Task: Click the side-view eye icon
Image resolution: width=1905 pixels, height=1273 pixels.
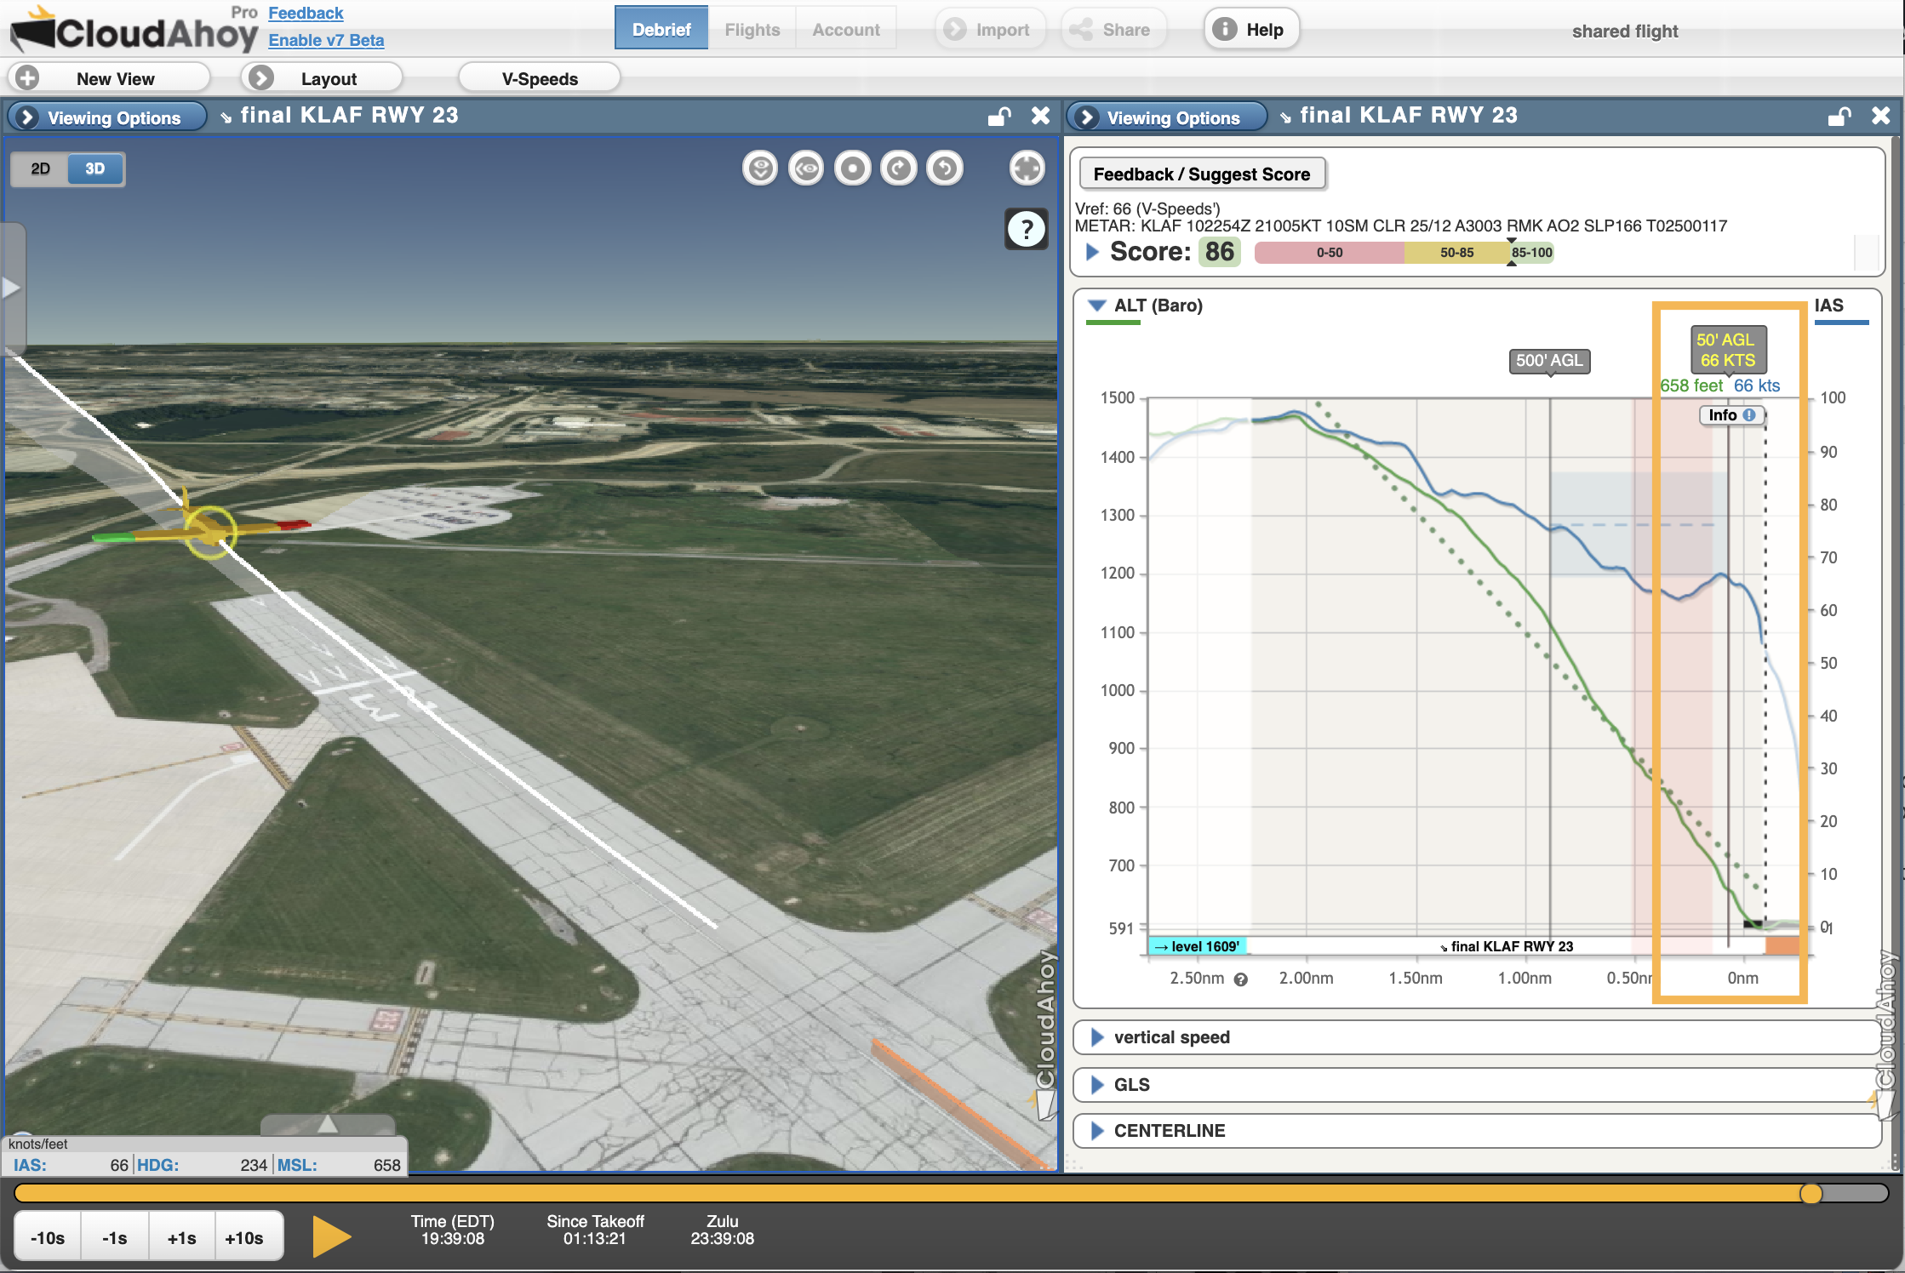Action: pos(806,168)
